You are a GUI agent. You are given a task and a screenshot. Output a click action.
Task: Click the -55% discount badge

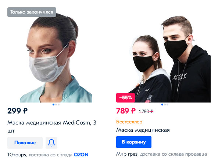pyautogui.click(x=126, y=98)
